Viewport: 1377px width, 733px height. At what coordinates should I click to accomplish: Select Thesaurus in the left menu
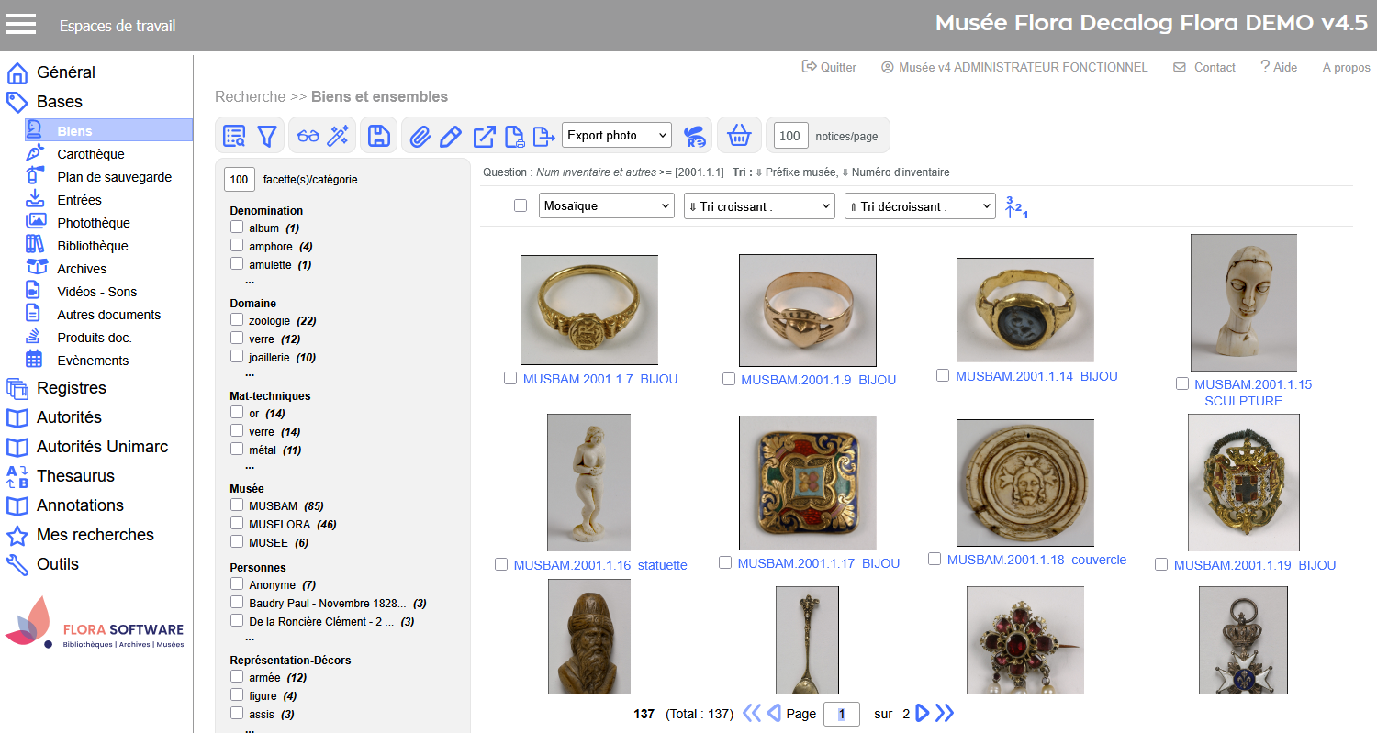pos(75,476)
